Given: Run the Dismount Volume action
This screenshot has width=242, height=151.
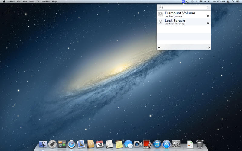Looking at the screenshot, I should pyautogui.click(x=180, y=13).
